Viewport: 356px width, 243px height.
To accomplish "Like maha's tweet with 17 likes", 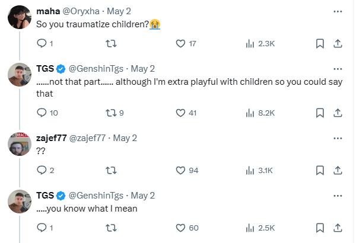I will click(181, 43).
